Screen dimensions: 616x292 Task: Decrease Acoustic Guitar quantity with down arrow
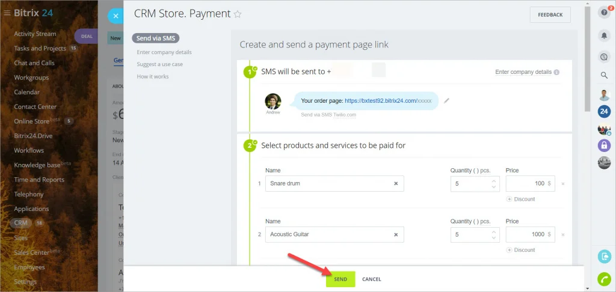(x=494, y=237)
